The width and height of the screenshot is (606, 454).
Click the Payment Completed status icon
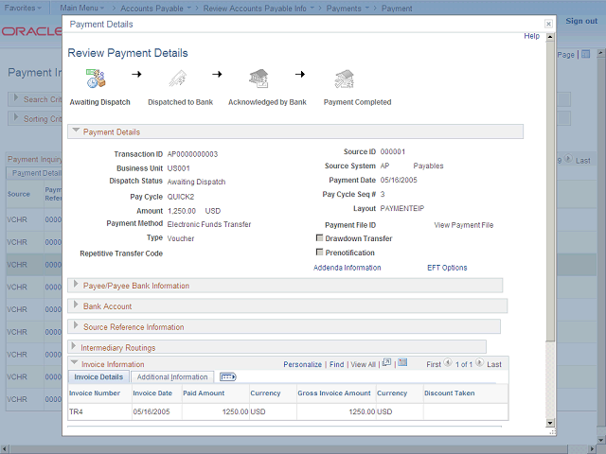click(x=344, y=79)
